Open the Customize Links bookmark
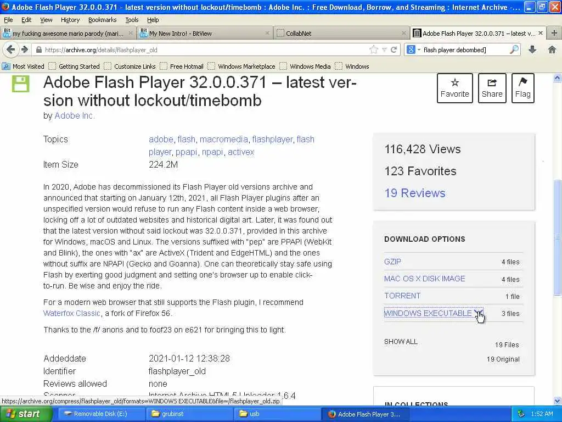This screenshot has height=422, width=562. 130,66
